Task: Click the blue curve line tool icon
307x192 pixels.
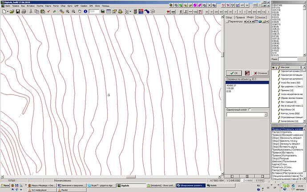Action: (147, 12)
